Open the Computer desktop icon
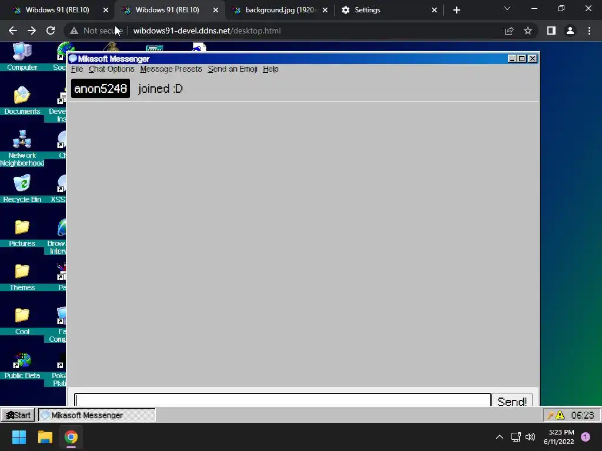The width and height of the screenshot is (602, 451). point(22,56)
